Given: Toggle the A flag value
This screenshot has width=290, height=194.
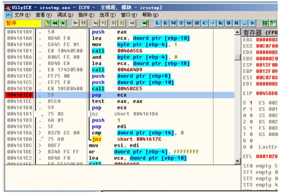Looking at the screenshot, I should [251, 115].
